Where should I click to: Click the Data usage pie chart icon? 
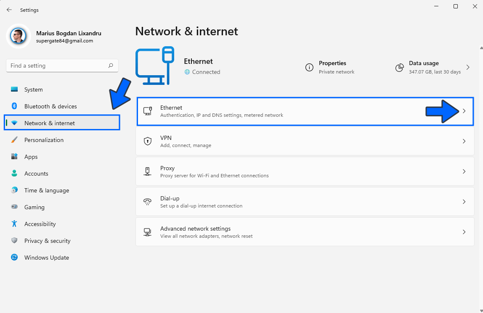click(x=400, y=67)
